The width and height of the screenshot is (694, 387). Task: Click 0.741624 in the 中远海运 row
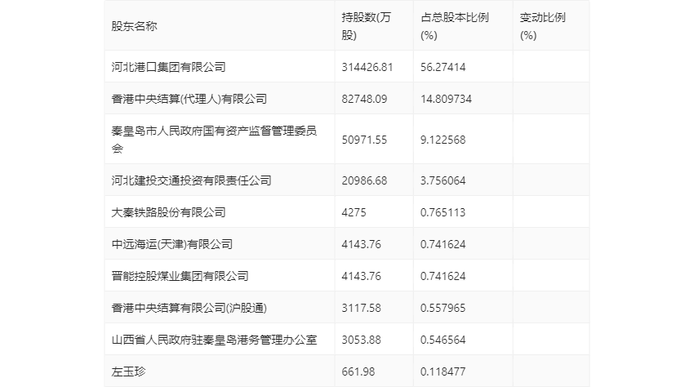tap(443, 244)
